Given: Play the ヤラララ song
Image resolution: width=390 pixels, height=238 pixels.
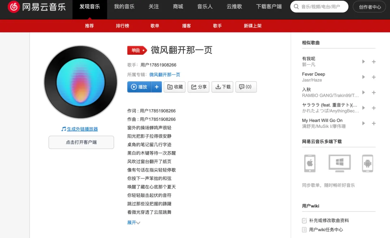Looking at the screenshot, I should (363, 108).
